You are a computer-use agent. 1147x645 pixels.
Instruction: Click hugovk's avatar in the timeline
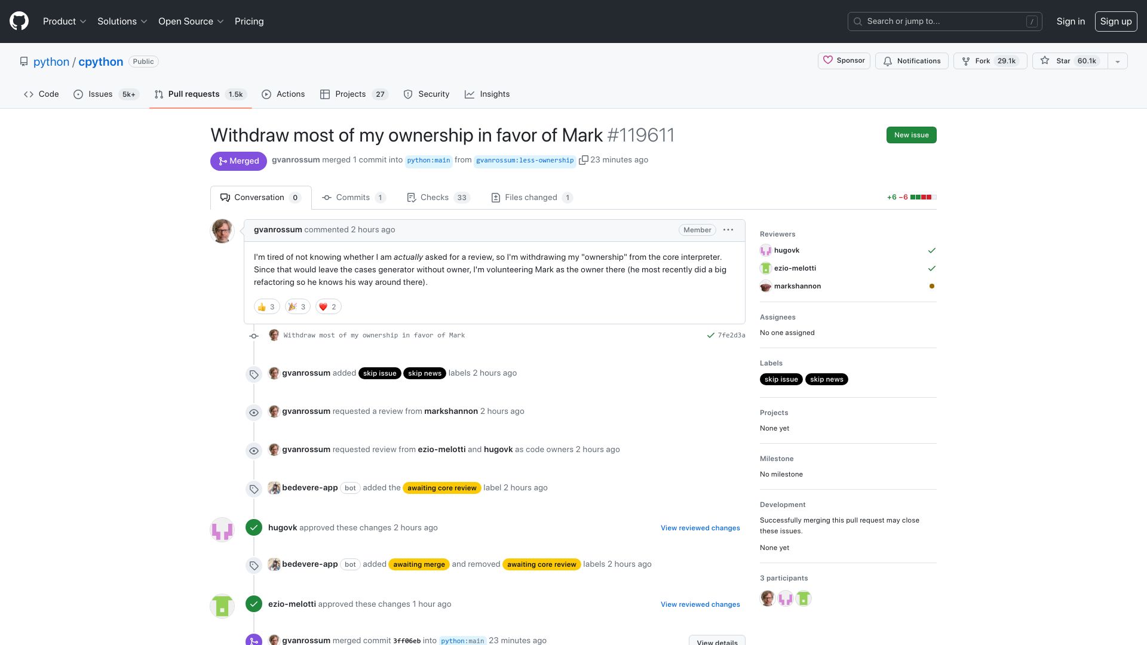[222, 529]
